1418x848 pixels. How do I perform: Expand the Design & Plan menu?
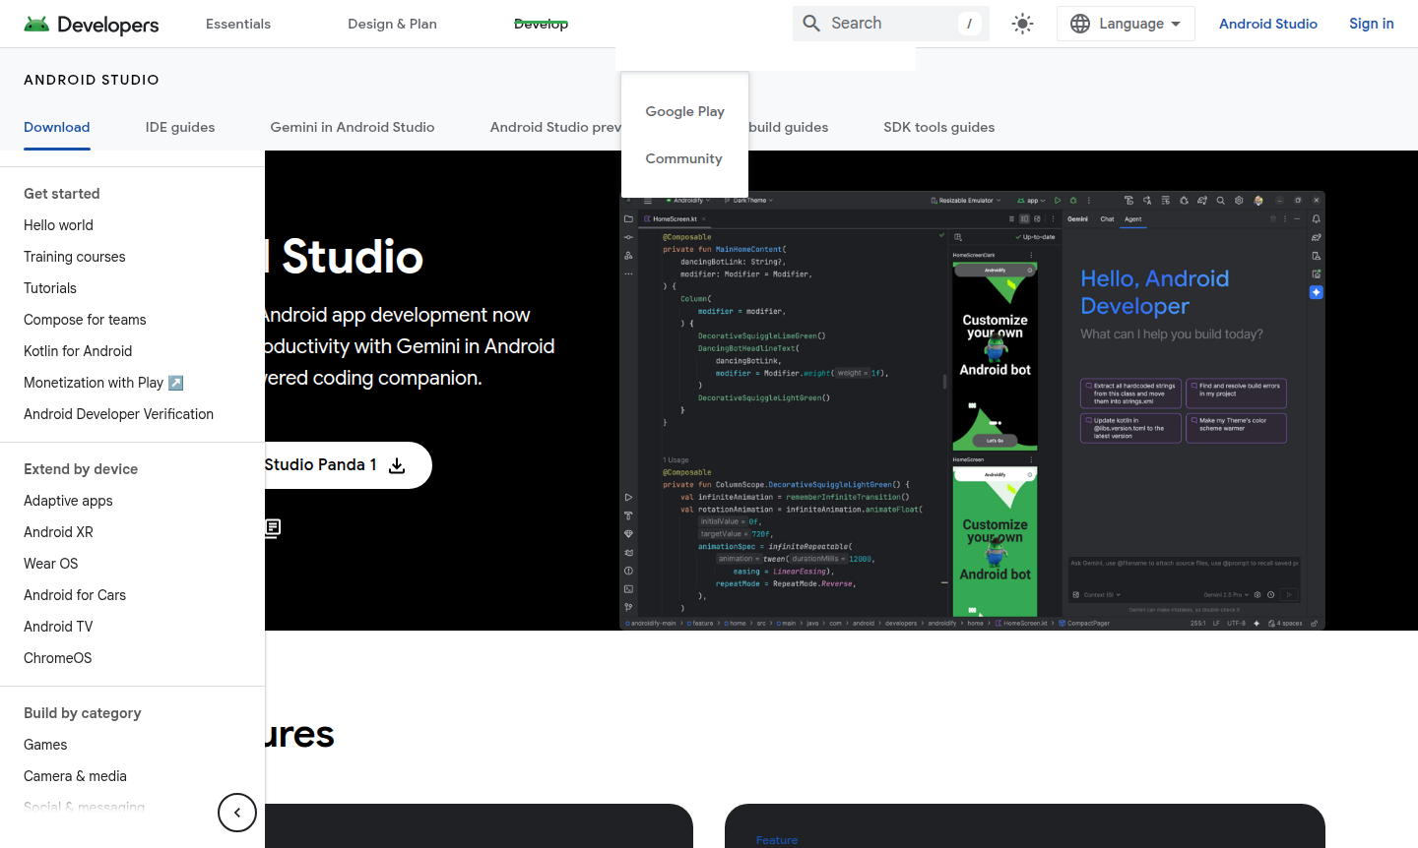click(x=392, y=24)
